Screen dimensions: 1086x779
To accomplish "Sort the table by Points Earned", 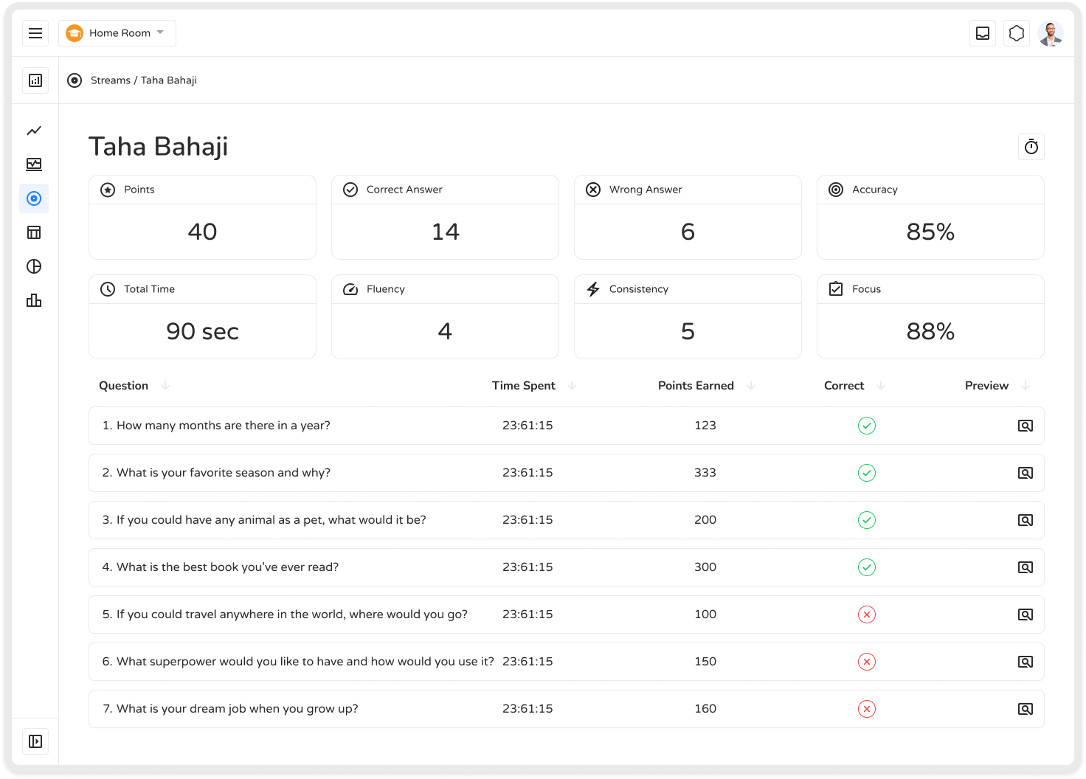I will 751,385.
